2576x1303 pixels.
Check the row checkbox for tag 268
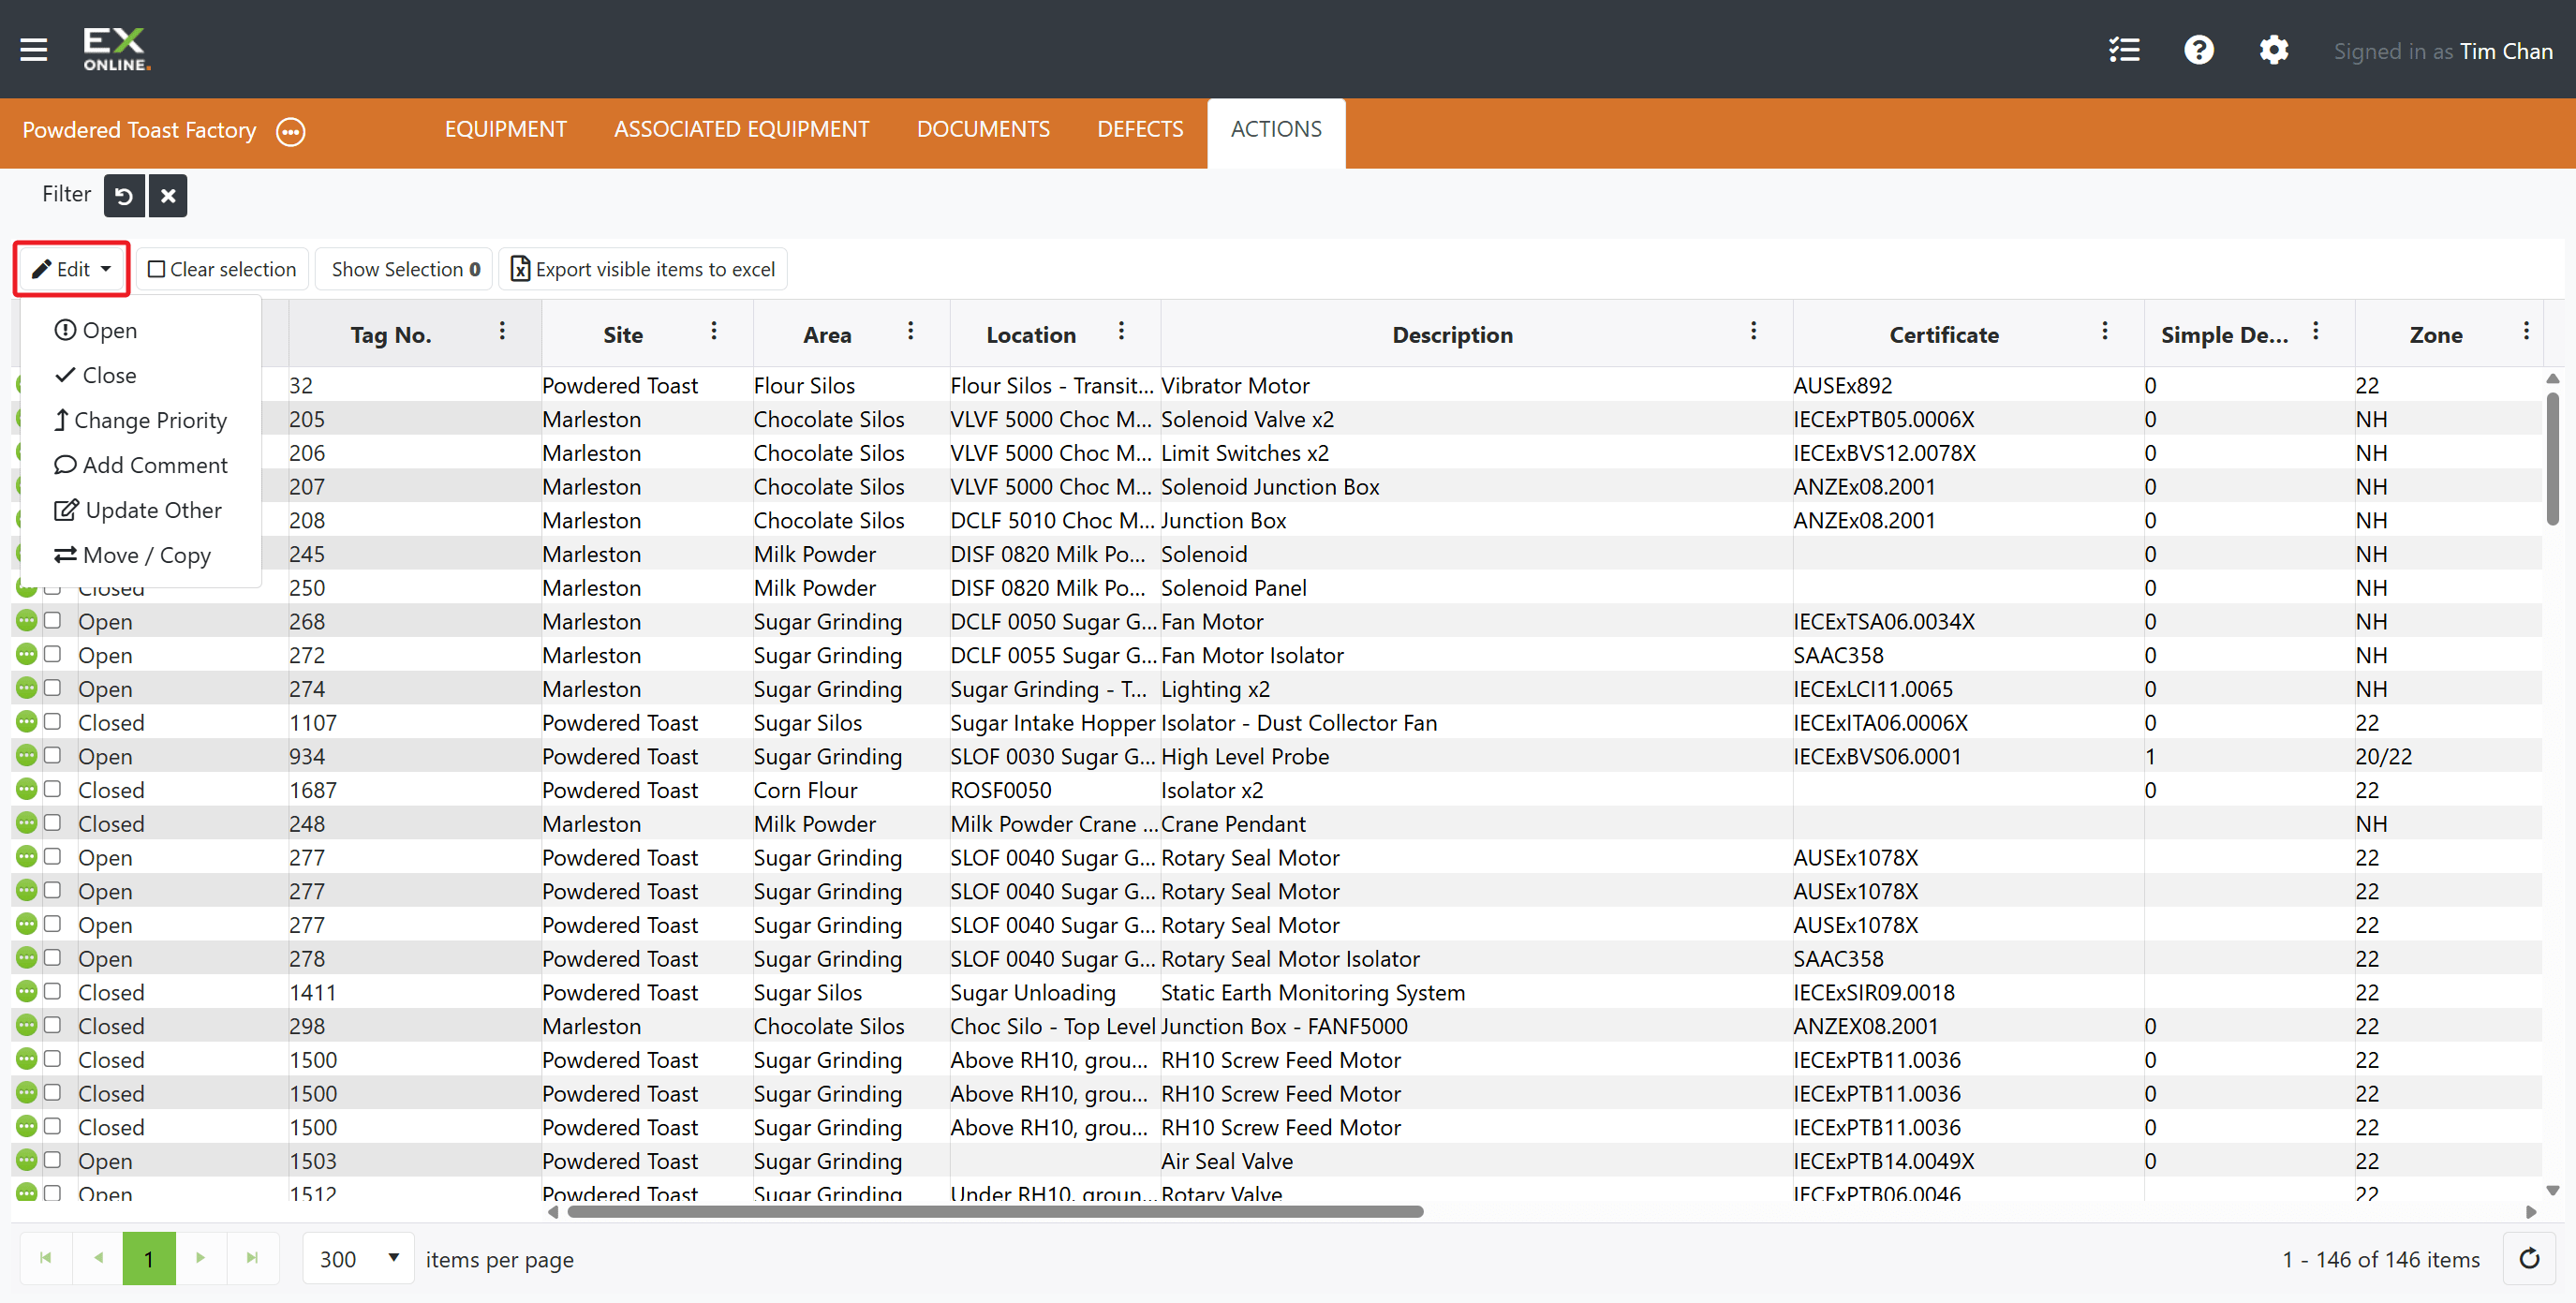pyautogui.click(x=53, y=620)
